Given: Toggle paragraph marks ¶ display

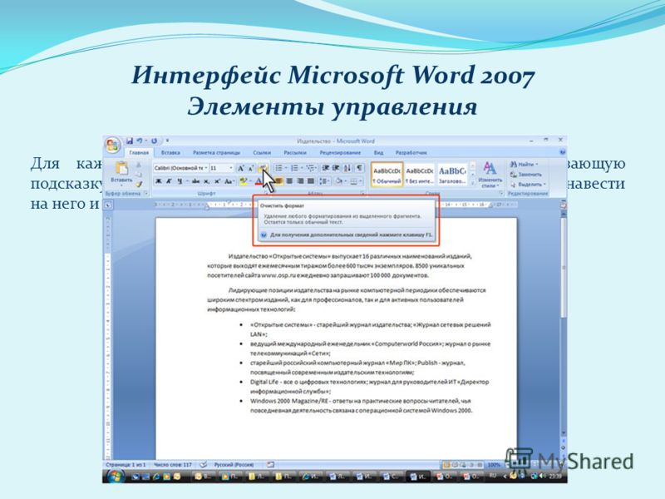Looking at the screenshot, I should [359, 168].
